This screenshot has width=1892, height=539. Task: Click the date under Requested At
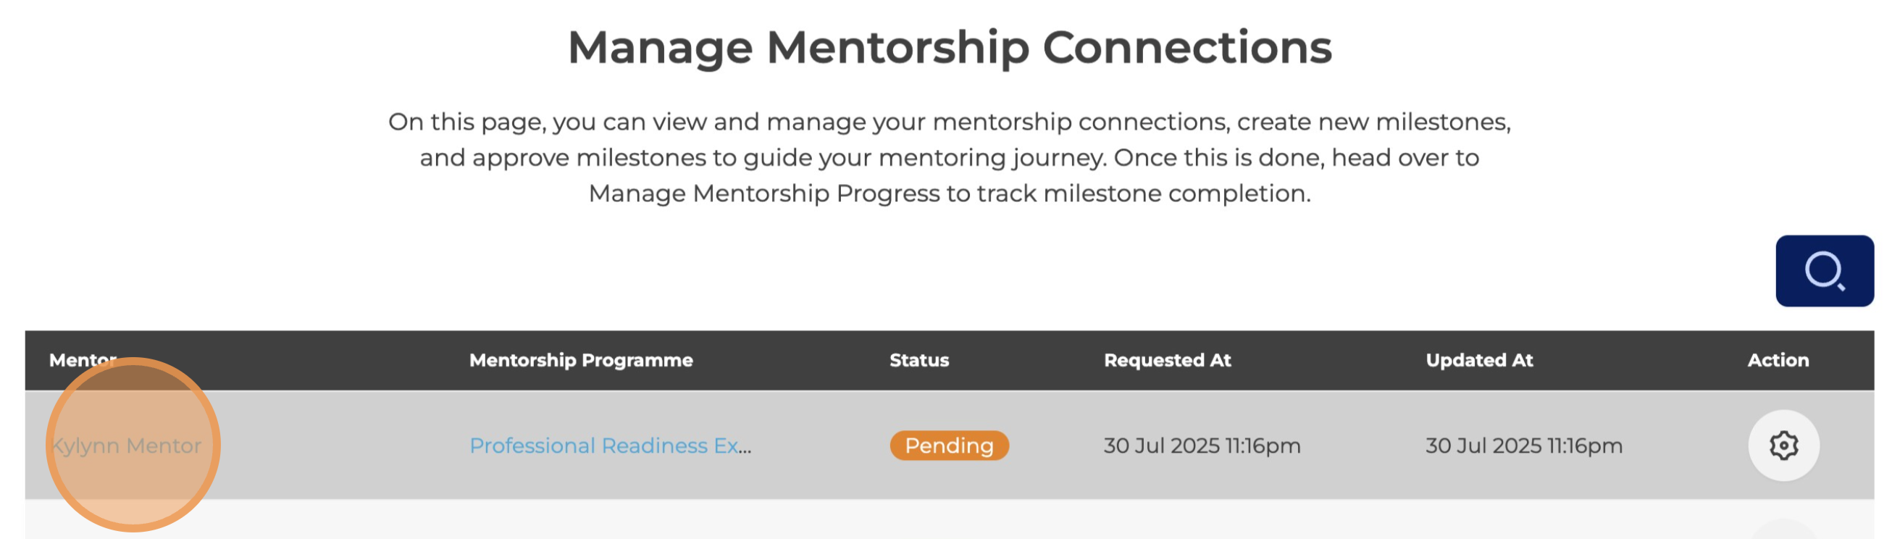[x=1201, y=446]
